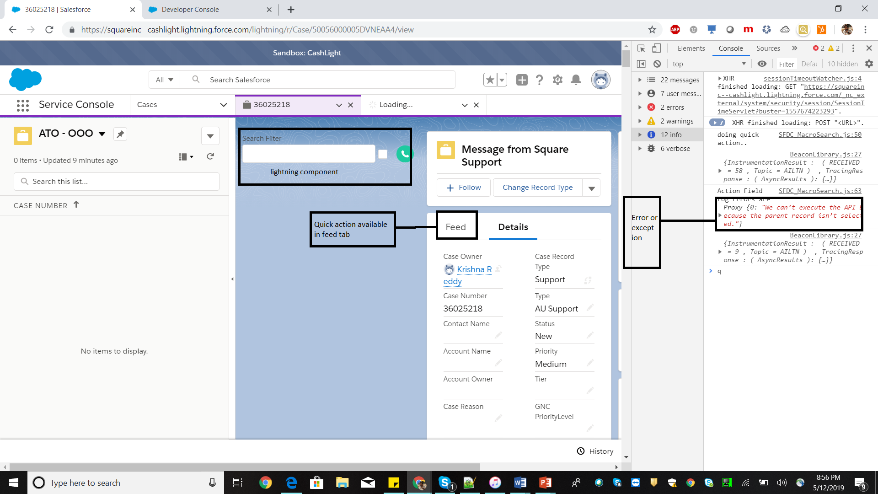
Task: Clear console with the DevTools ban icon
Action: tap(657, 64)
